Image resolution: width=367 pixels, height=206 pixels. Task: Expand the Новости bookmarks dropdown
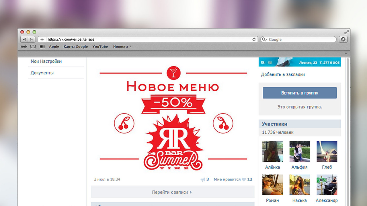122,47
